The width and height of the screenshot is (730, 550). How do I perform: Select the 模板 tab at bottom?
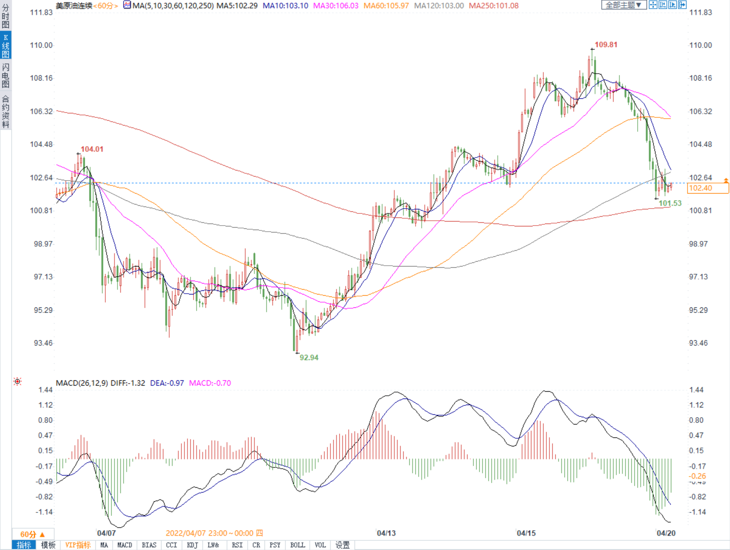tap(48, 545)
